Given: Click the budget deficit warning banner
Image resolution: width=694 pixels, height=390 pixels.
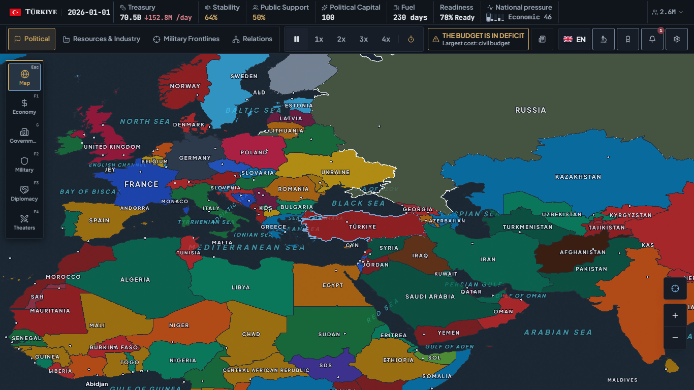Looking at the screenshot, I should click(x=478, y=39).
